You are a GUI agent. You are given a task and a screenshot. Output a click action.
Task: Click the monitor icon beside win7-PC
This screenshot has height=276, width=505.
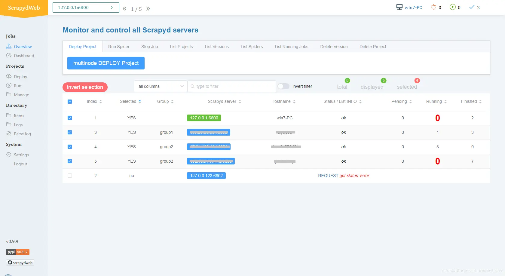pyautogui.click(x=399, y=7)
